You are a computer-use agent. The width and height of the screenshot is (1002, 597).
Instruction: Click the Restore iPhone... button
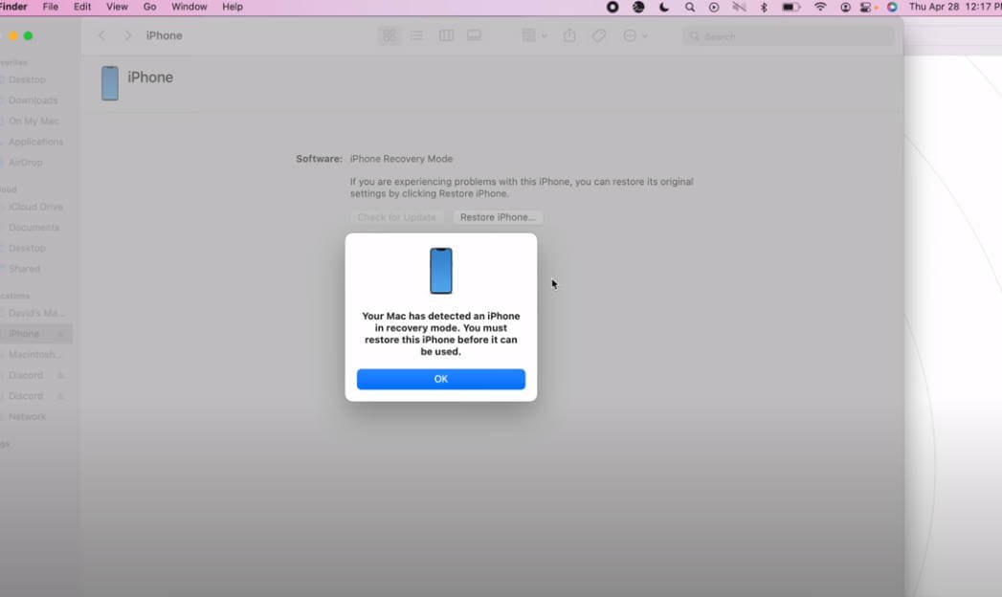(x=497, y=217)
